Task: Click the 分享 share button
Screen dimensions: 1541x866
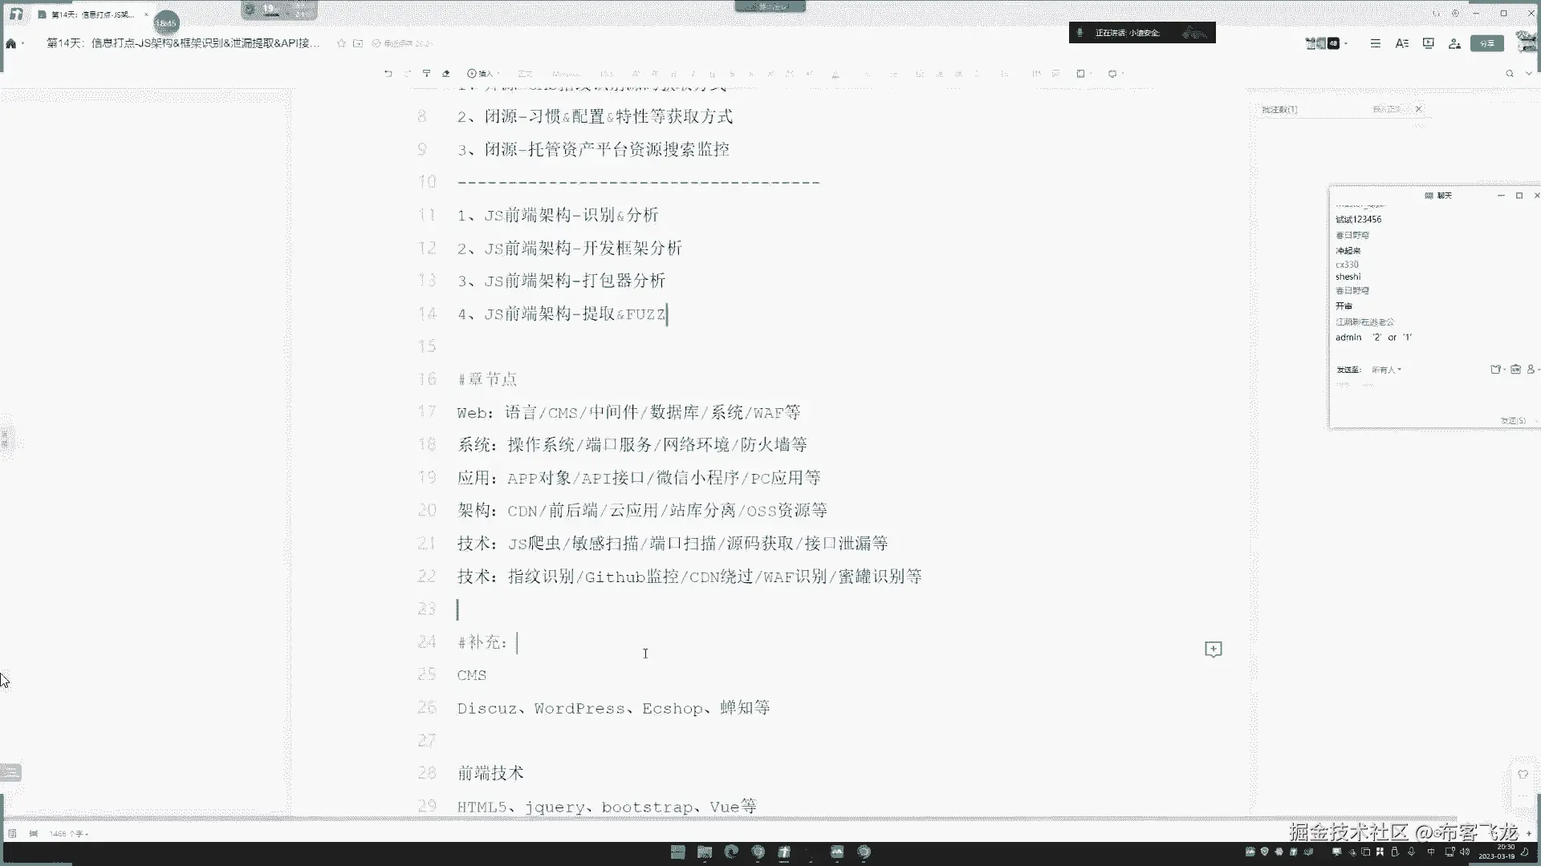Action: [x=1486, y=43]
